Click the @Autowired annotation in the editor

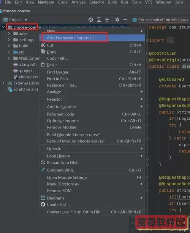point(171,79)
